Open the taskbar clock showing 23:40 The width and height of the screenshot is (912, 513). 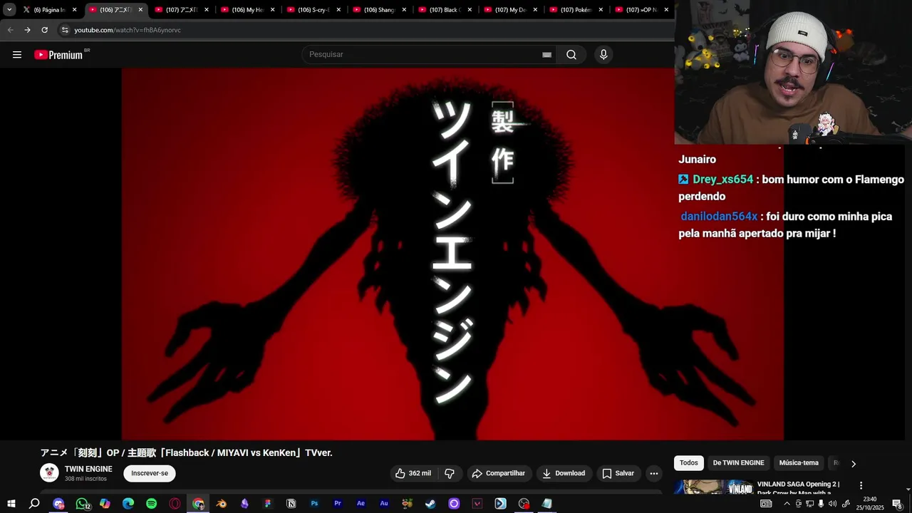(x=869, y=504)
